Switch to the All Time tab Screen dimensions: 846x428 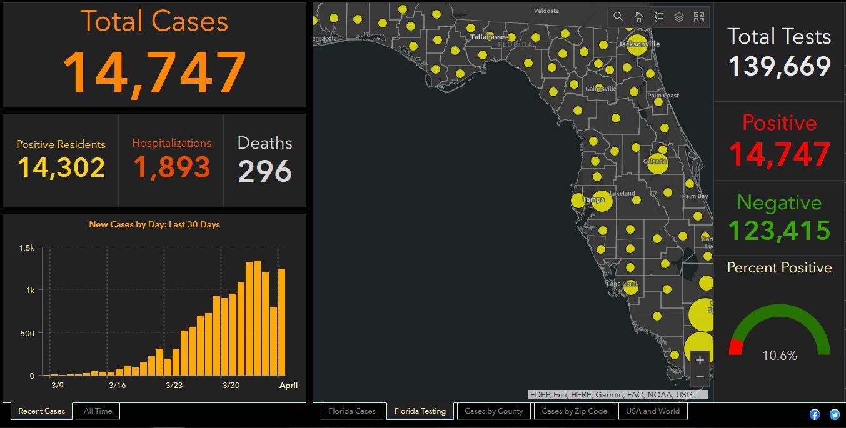coord(98,411)
